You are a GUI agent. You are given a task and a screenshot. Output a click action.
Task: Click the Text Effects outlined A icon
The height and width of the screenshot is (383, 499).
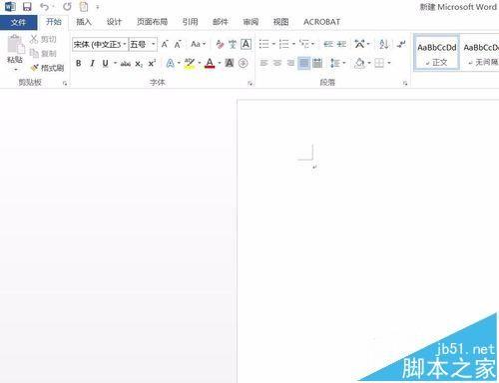pos(170,63)
